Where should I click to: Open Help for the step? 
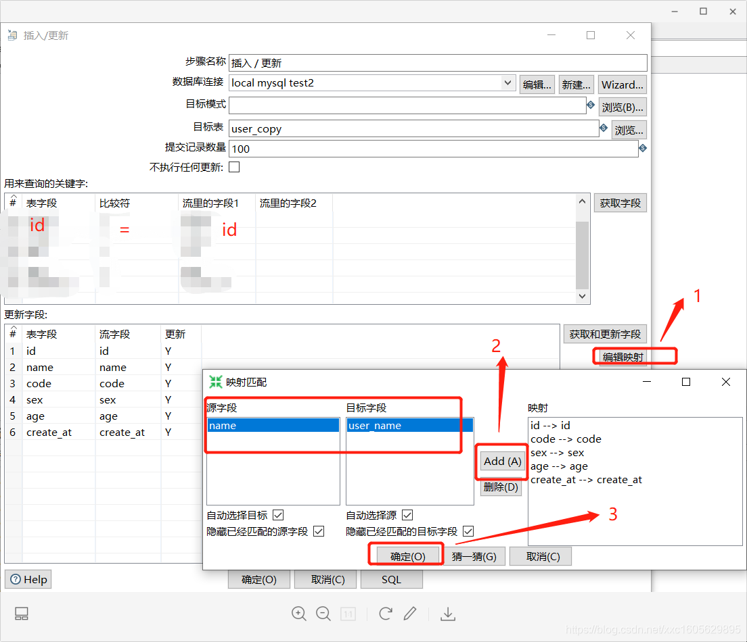(28, 579)
